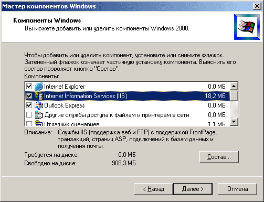264x202 pixels.
Task: Select the Outlook Express list row
Action: click(128, 105)
